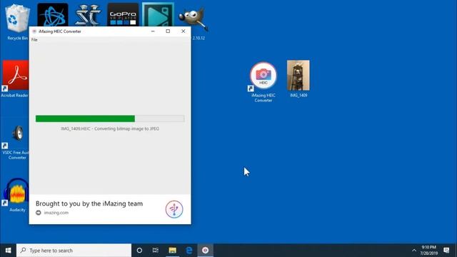Click the 'Converting bitmap image to JPEG' status text
The height and width of the screenshot is (257, 457).
pos(127,128)
